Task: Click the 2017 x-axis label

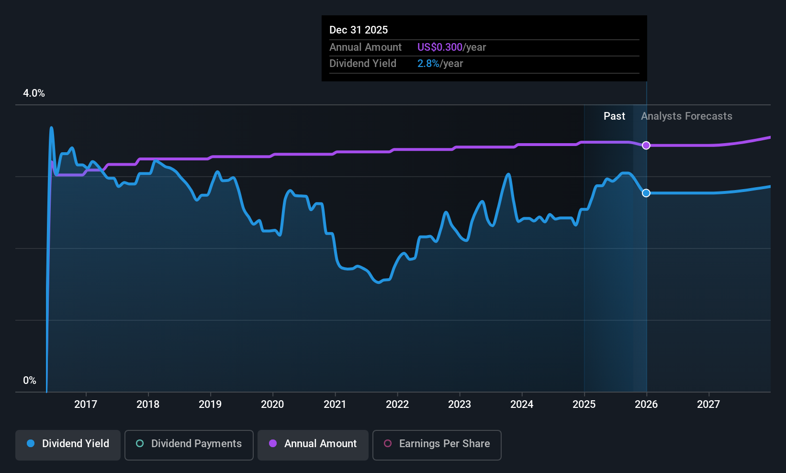Action: click(x=86, y=404)
